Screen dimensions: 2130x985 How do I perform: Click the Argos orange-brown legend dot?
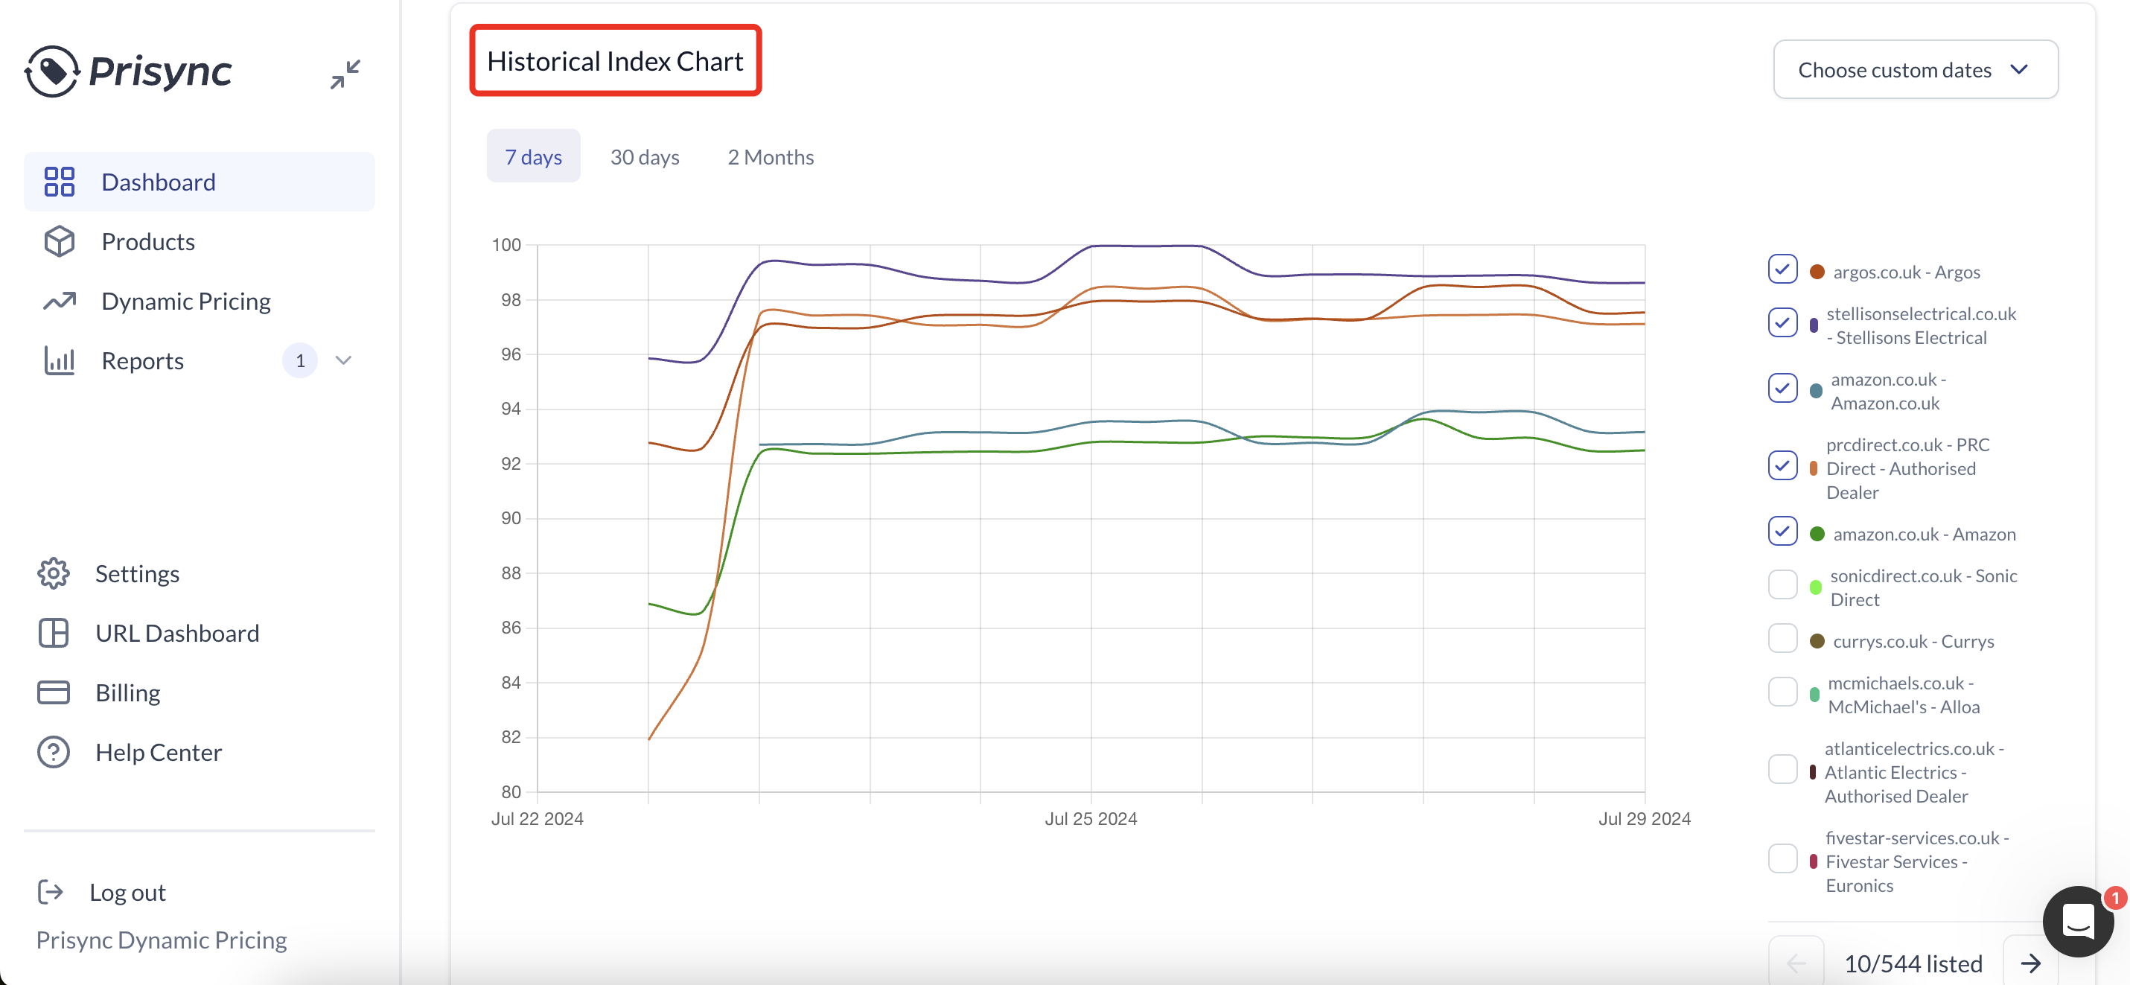click(x=1817, y=271)
